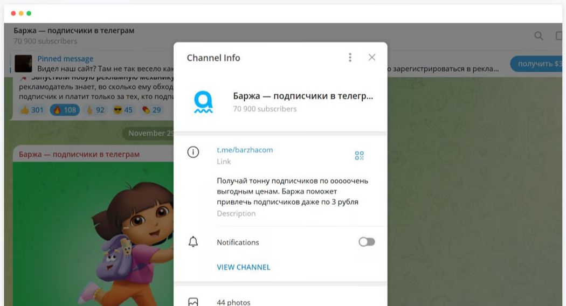Show the QR code for channel link
Image resolution: width=566 pixels, height=306 pixels.
tap(359, 156)
